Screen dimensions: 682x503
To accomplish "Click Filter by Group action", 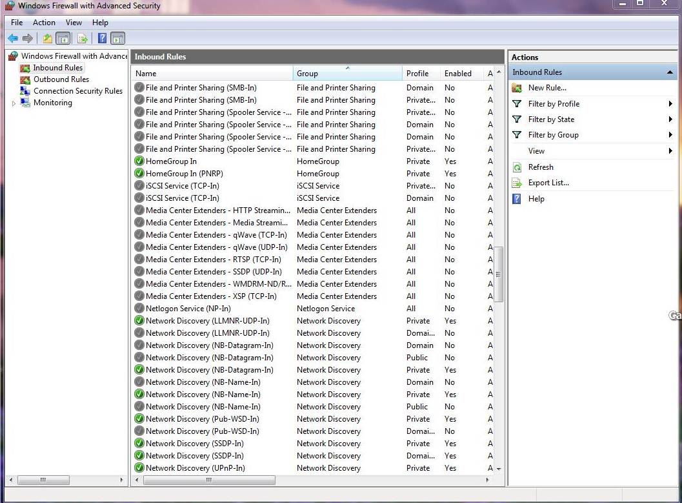I will (553, 136).
